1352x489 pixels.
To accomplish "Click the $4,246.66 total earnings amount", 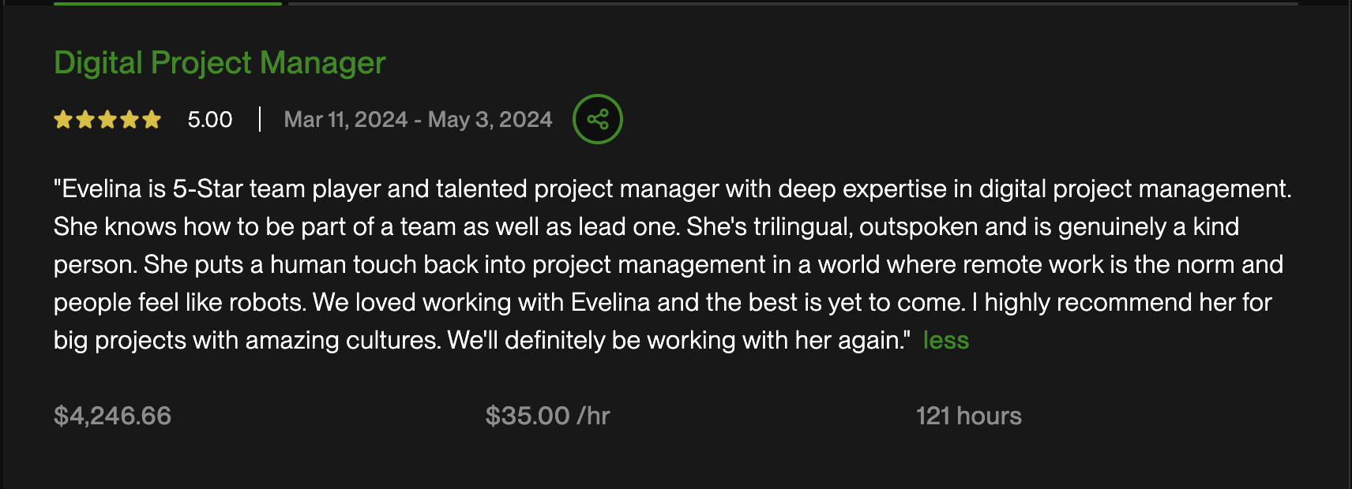I will (x=112, y=416).
